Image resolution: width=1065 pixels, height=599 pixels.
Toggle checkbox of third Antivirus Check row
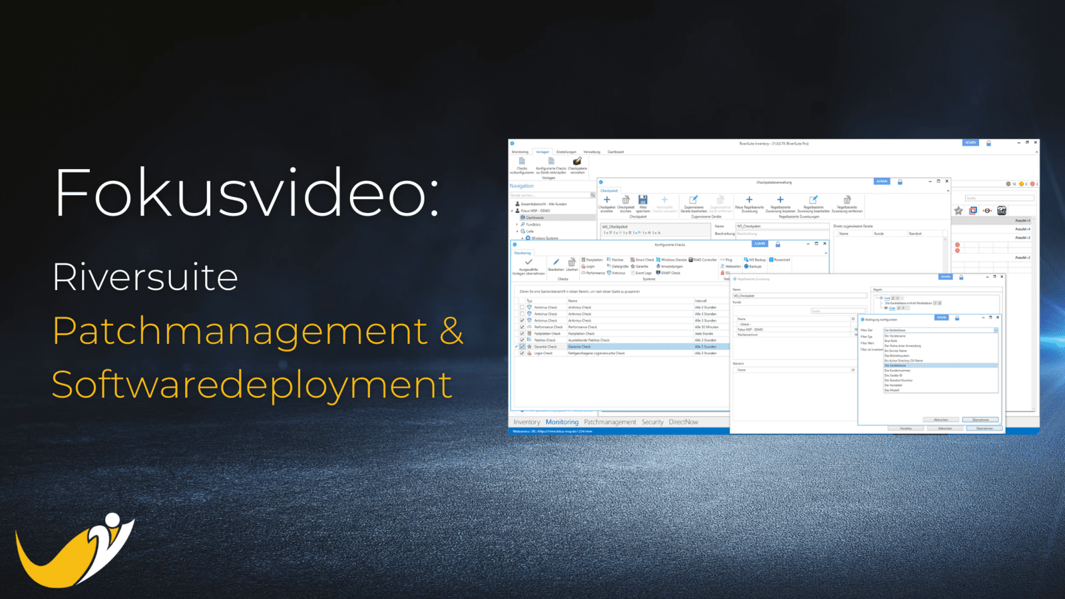point(522,321)
